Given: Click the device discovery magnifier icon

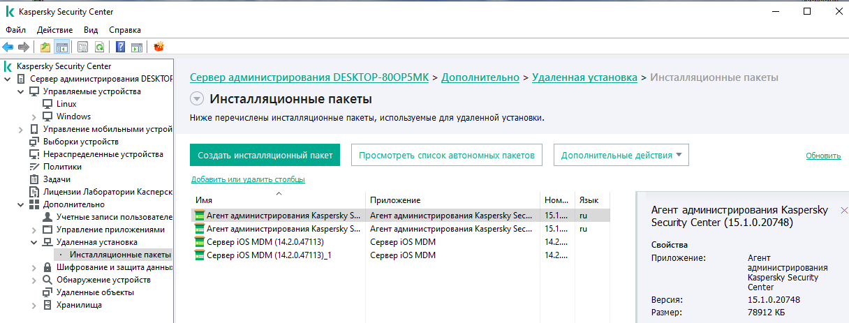Looking at the screenshot, I should coord(47,280).
